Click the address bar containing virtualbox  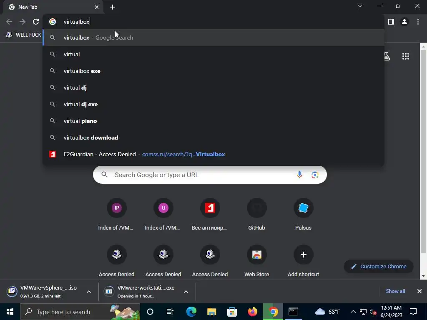213,22
